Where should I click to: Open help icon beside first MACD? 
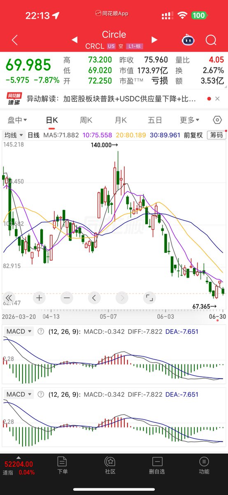click(x=41, y=332)
